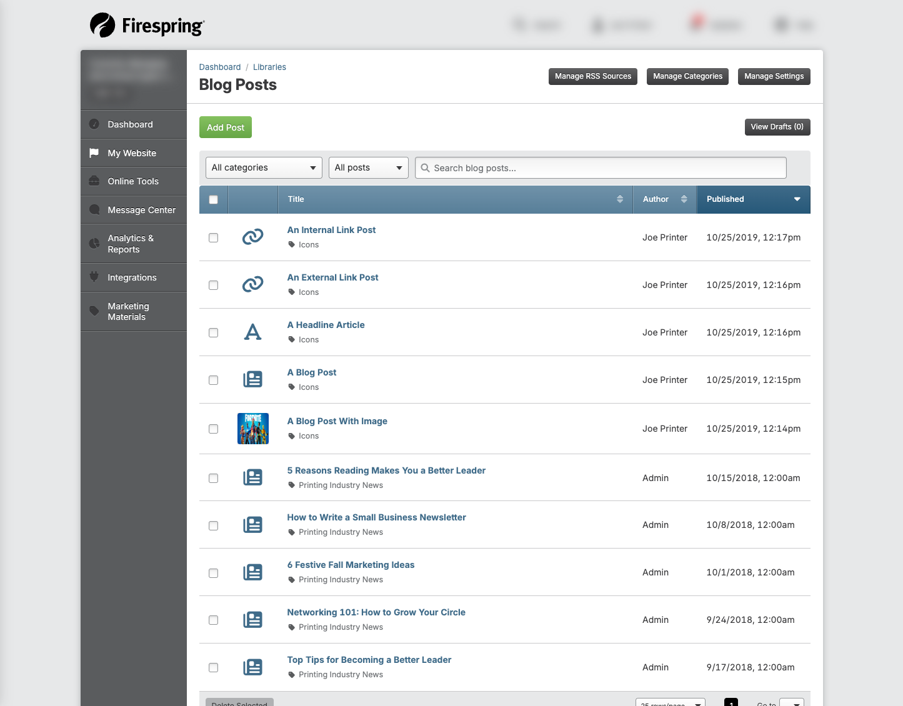The image size is (903, 706).
Task: Toggle the select-all checkbox in table header
Action: tap(214, 200)
